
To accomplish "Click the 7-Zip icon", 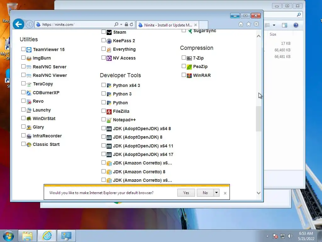I will 189,58.
